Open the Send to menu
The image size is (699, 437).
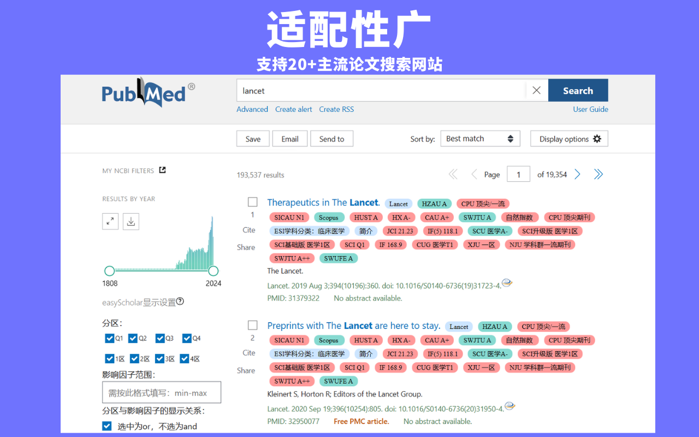click(x=331, y=138)
